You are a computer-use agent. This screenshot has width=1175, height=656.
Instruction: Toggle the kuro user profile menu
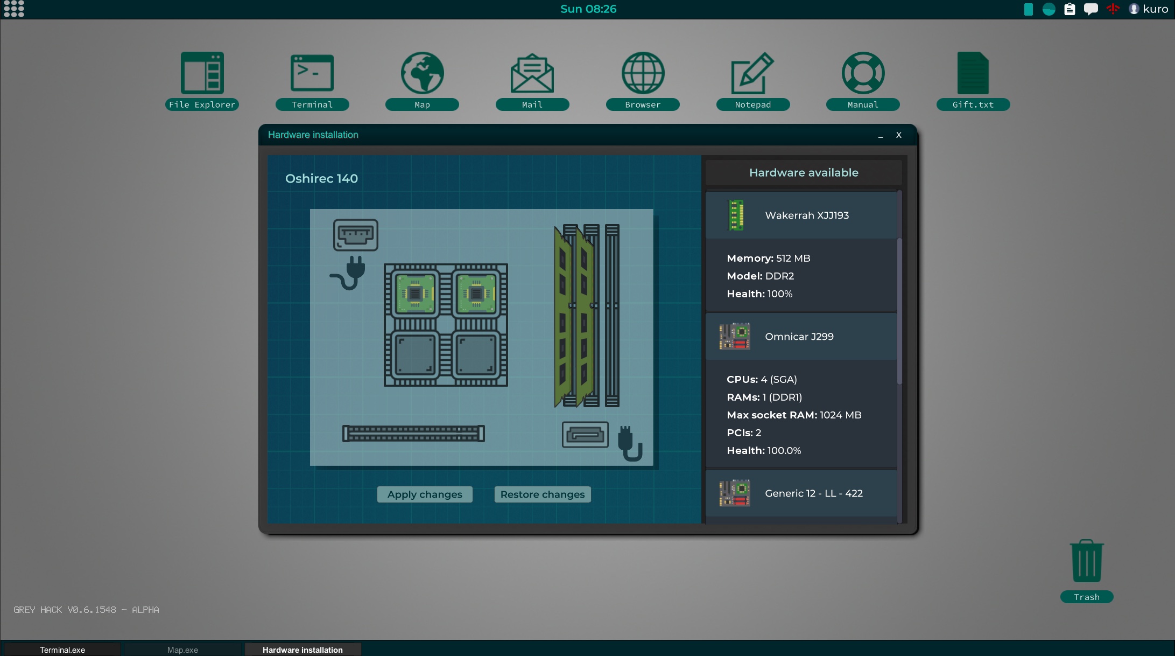tap(1147, 9)
